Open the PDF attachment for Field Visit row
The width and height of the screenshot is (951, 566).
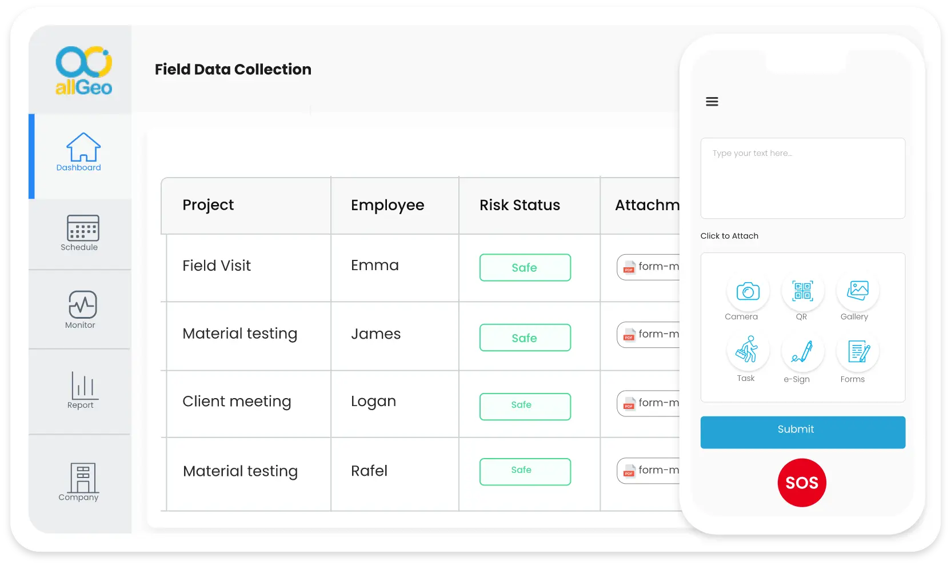pyautogui.click(x=649, y=267)
